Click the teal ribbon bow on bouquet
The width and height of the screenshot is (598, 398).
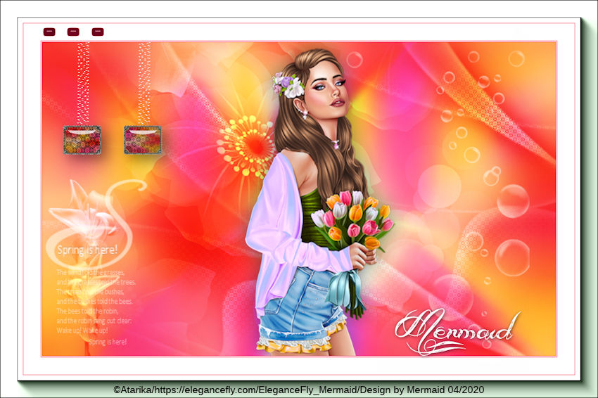click(x=348, y=288)
